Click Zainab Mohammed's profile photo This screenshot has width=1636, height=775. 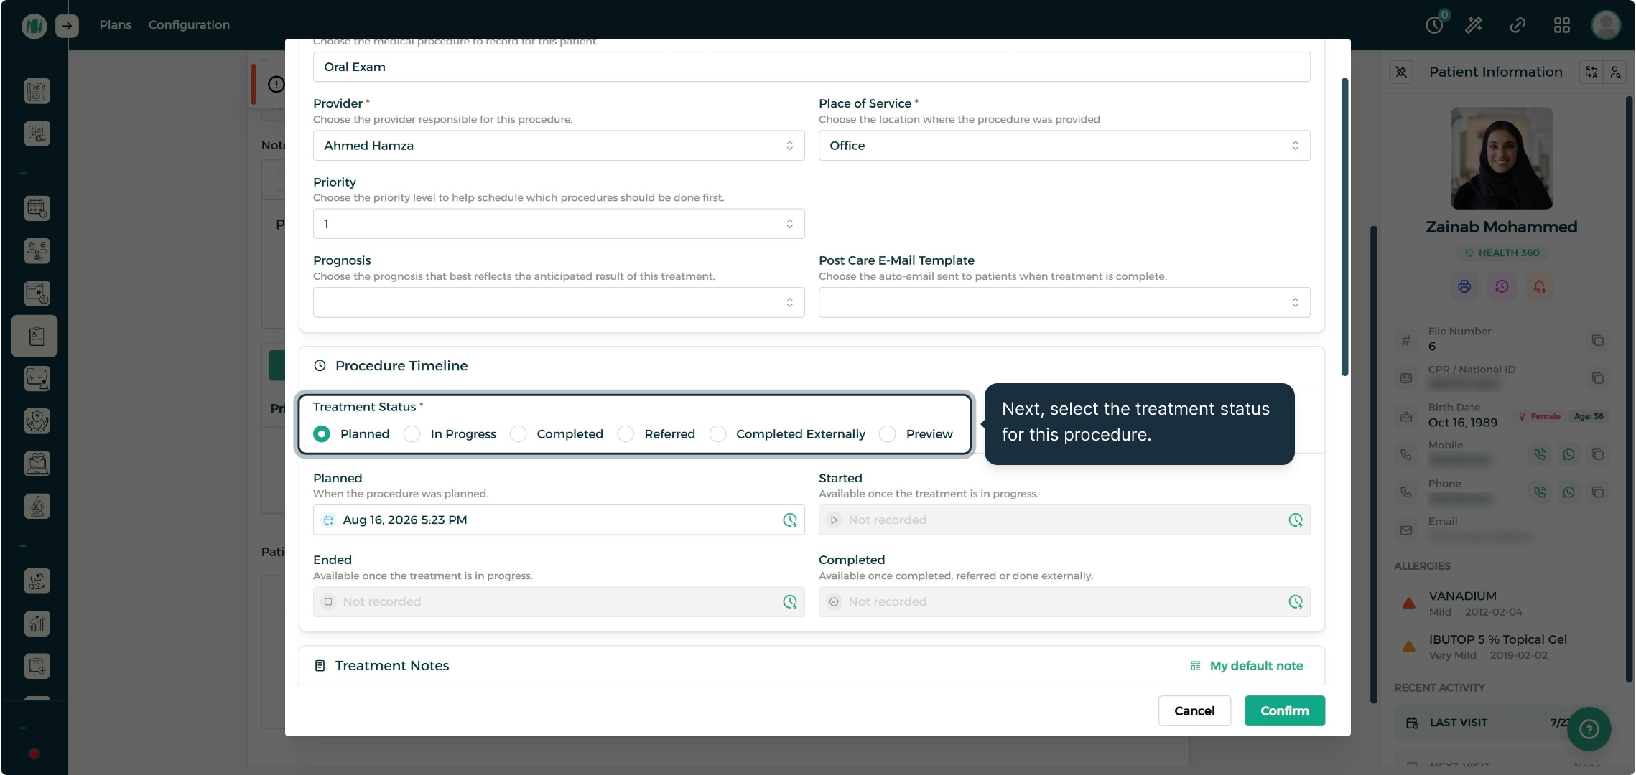tap(1502, 159)
